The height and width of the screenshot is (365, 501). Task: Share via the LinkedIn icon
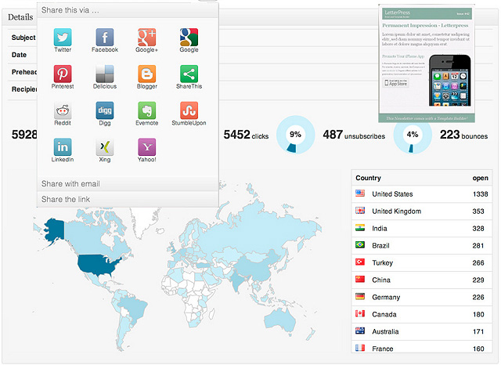[63, 147]
